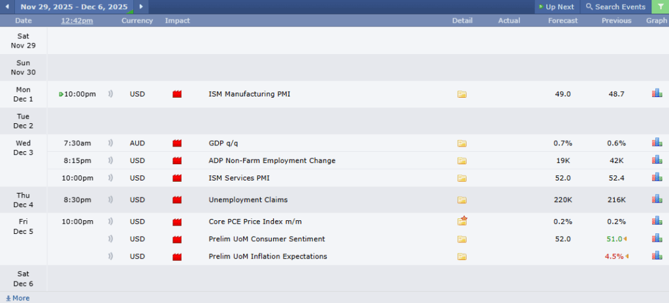Go to previous week arrow
This screenshot has width=669, height=303.
tap(7, 7)
